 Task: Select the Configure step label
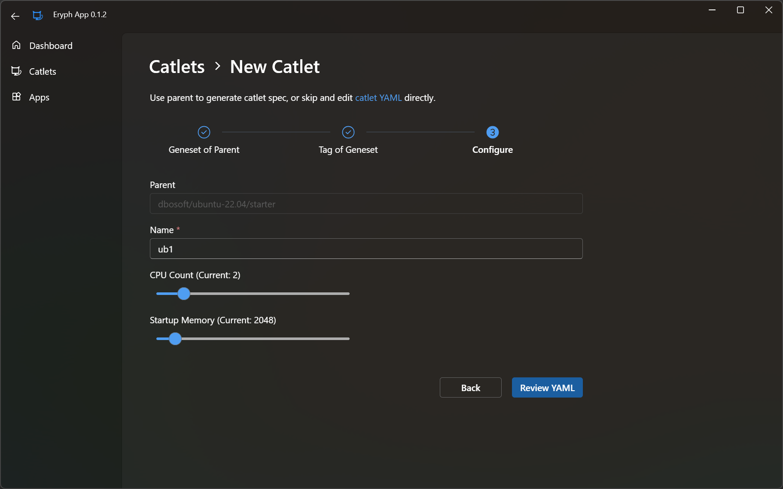click(493, 149)
